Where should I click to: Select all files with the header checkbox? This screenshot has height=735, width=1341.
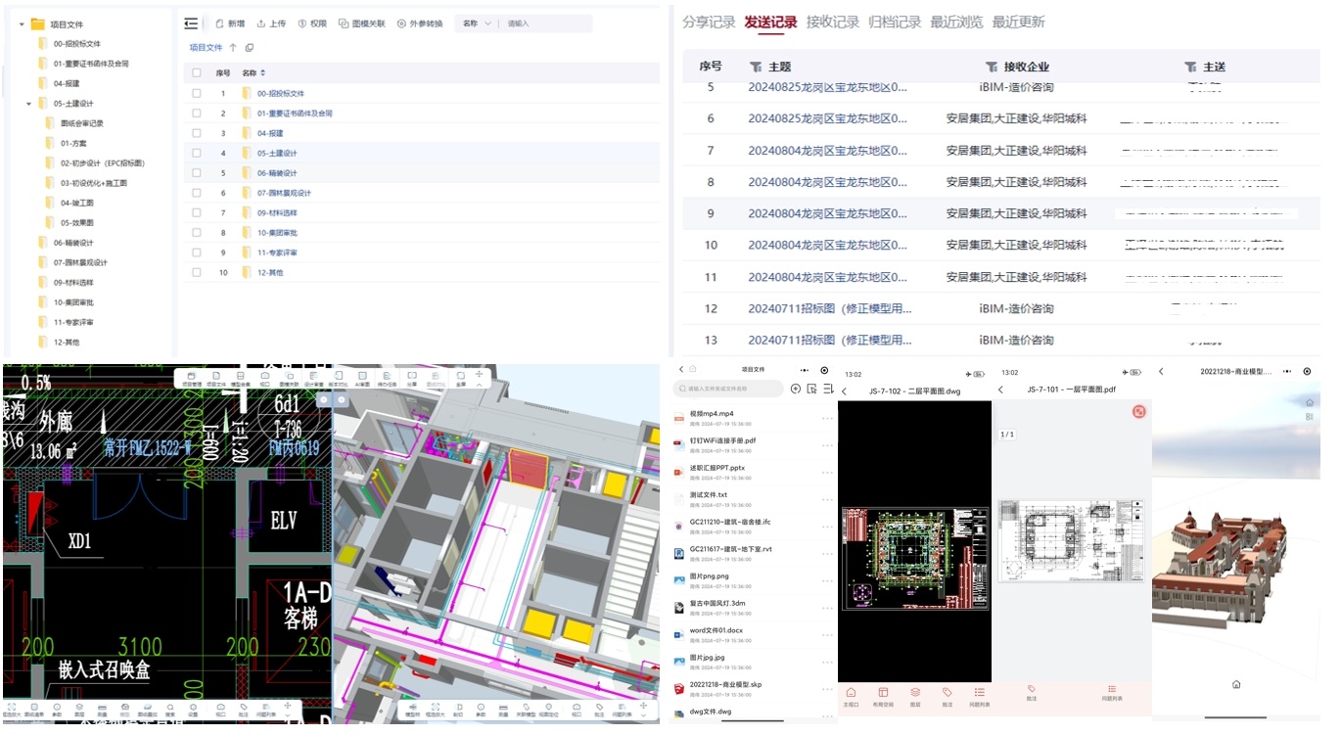point(198,71)
